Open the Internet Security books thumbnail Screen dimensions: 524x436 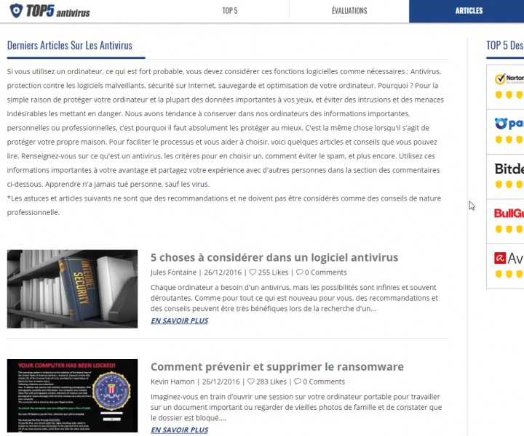[x=72, y=288]
